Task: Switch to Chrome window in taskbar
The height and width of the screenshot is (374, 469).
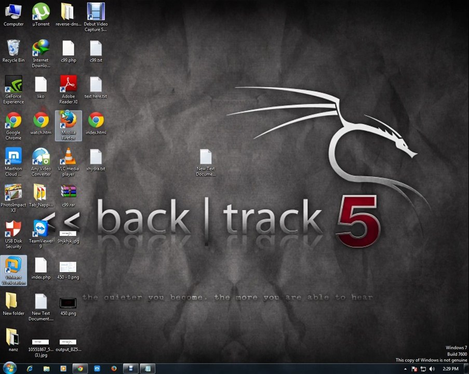Action: [x=80, y=369]
